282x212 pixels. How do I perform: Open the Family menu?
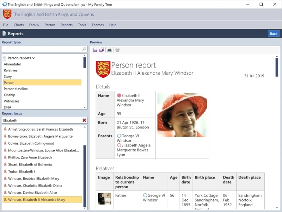[x=34, y=25]
